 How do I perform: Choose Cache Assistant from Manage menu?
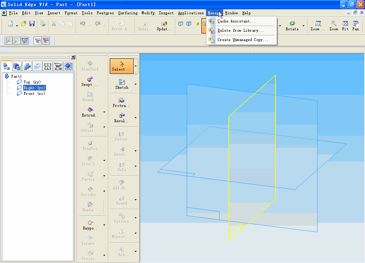pyautogui.click(x=242, y=21)
